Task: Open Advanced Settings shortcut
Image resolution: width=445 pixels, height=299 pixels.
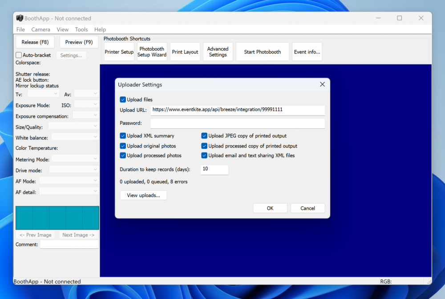Action: 218,52
